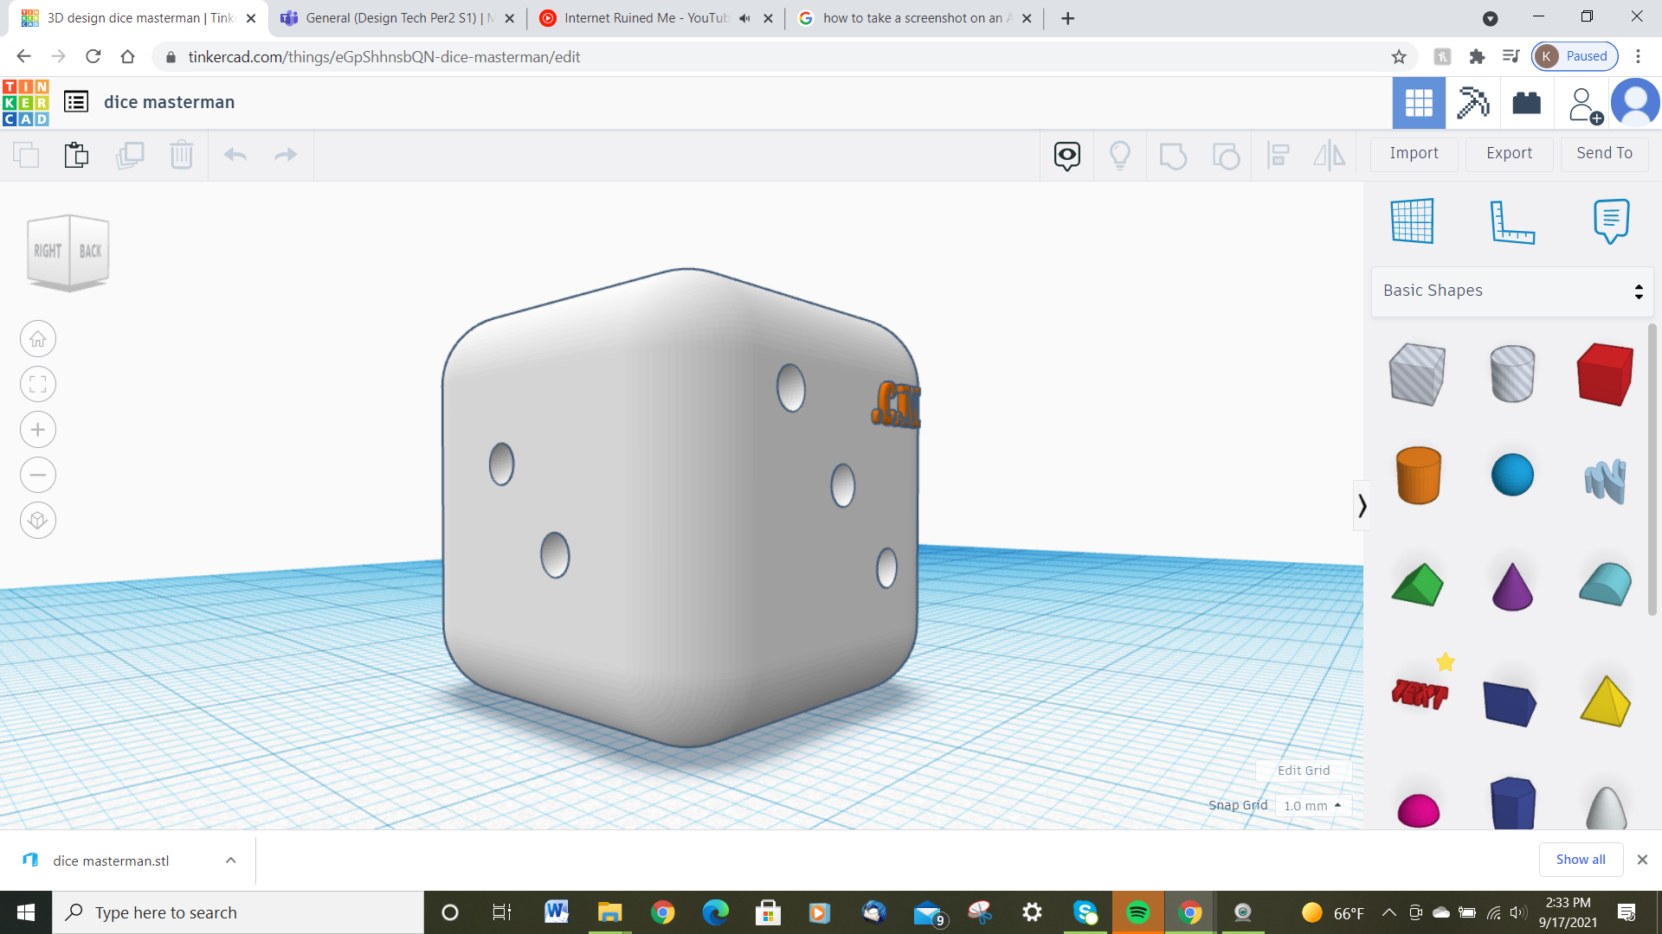Select the teal Round Roof shape
Viewport: 1662px width, 934px height.
pos(1605,584)
